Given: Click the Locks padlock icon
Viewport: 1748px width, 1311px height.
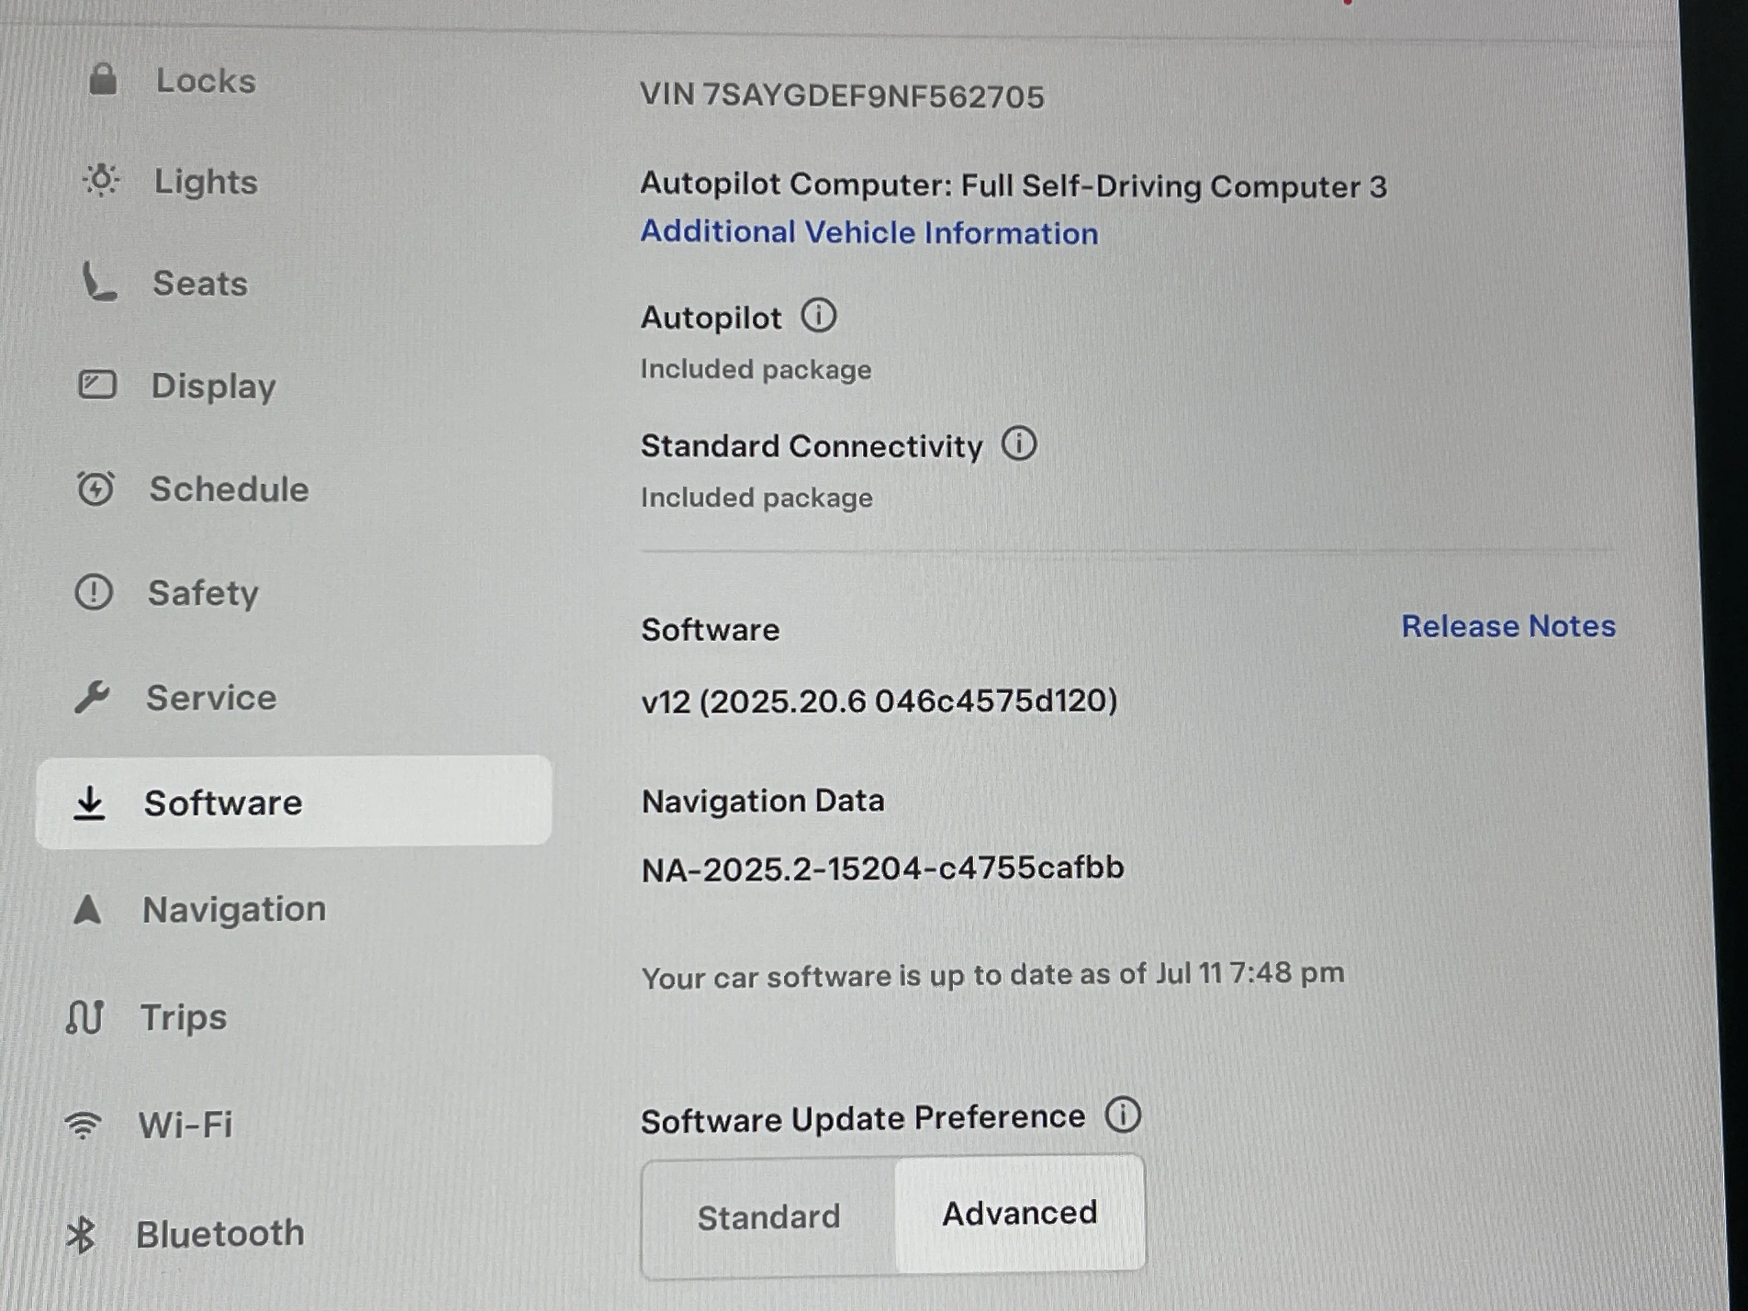Looking at the screenshot, I should click(x=103, y=79).
